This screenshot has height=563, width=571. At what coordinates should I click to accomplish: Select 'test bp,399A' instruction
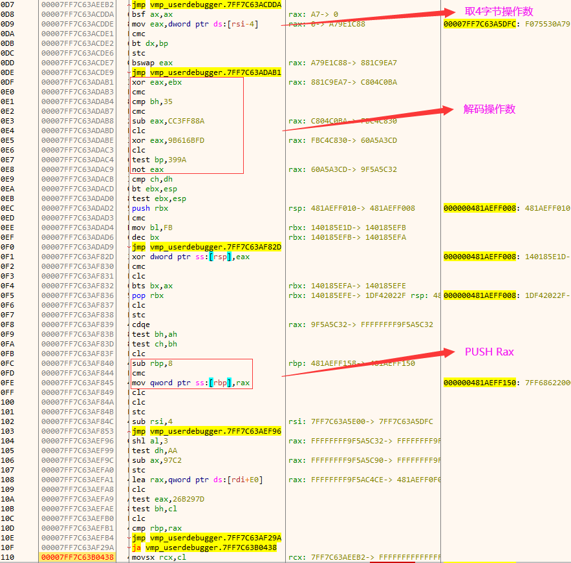(159, 160)
